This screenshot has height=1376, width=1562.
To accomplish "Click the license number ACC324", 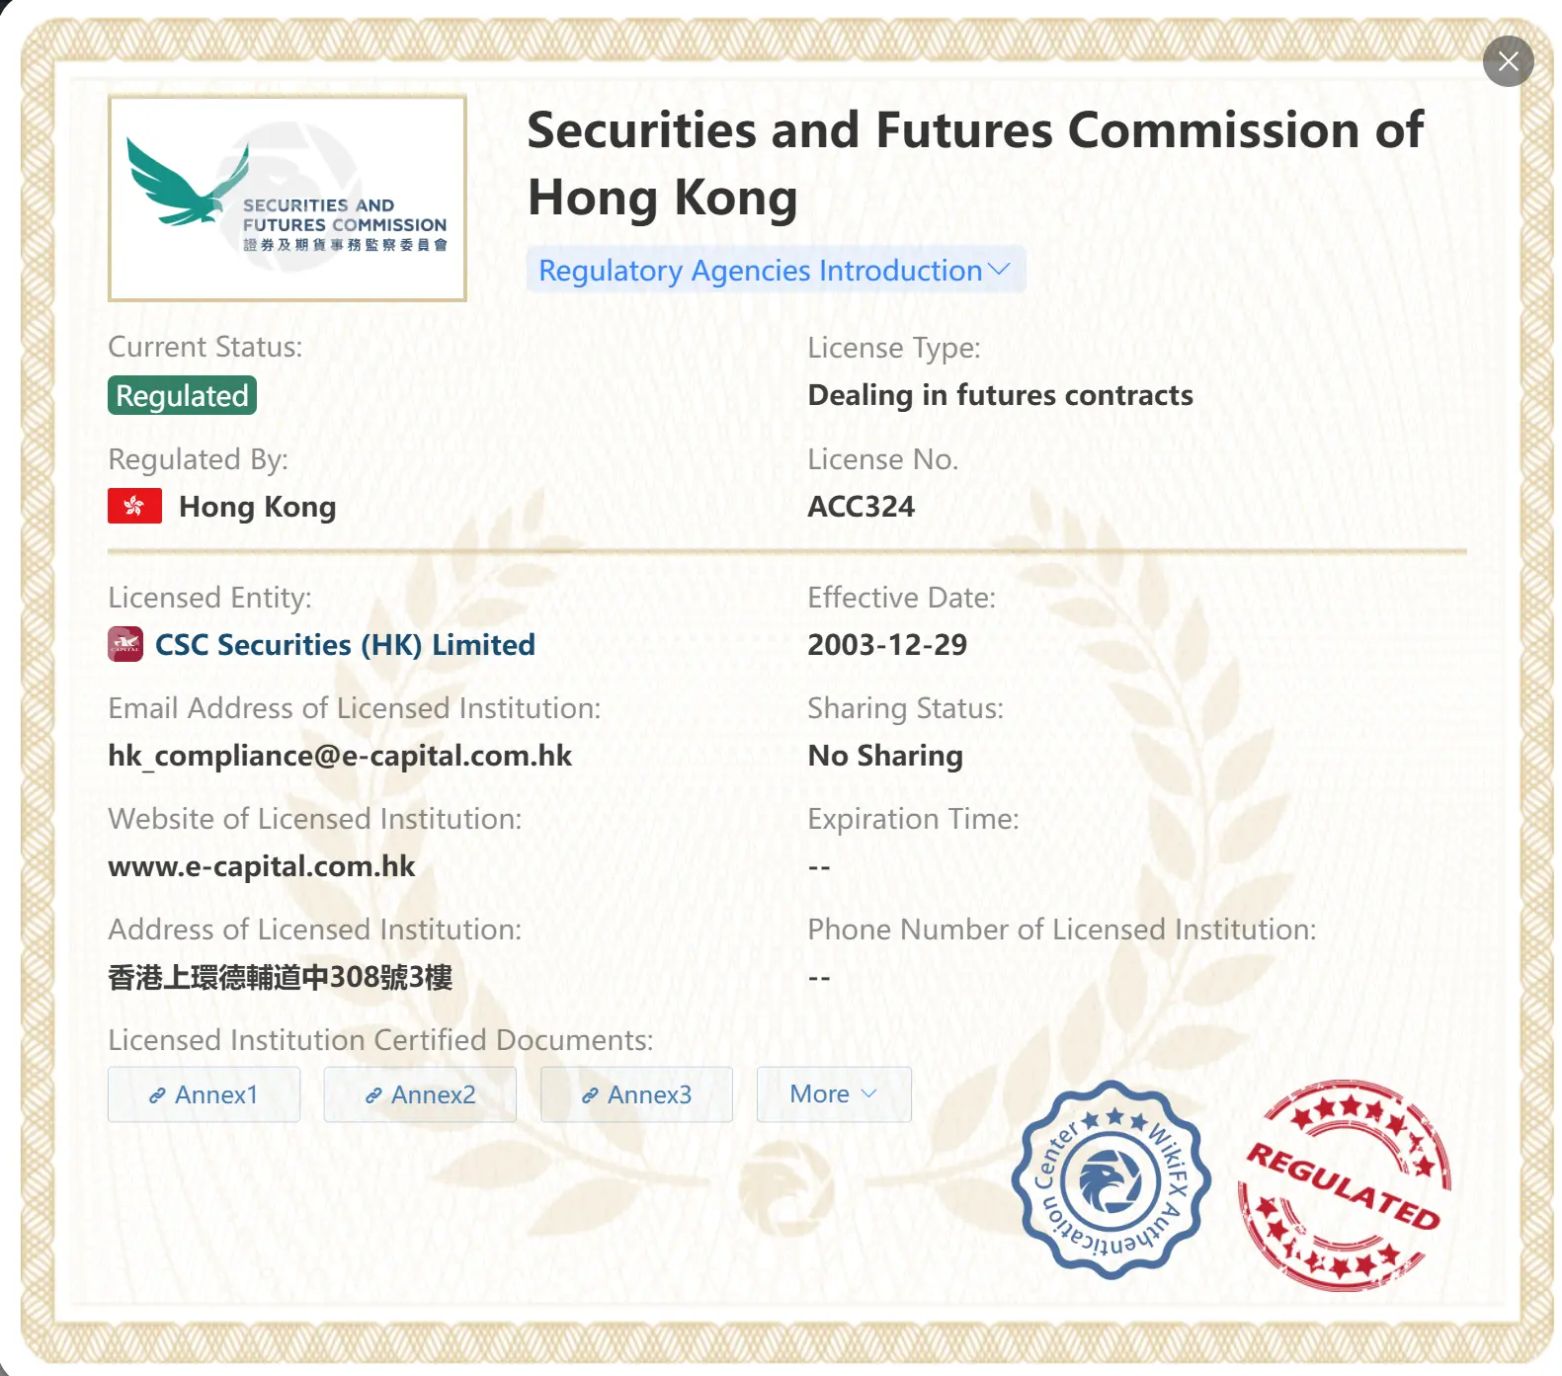I will (861, 507).
